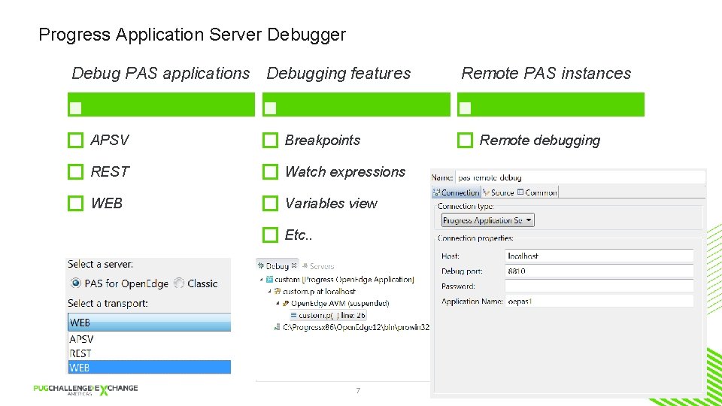Screen dimensions: 722x406
Task: Collapse the OpenEdge AVM (suspended) node
Action: tap(278, 303)
